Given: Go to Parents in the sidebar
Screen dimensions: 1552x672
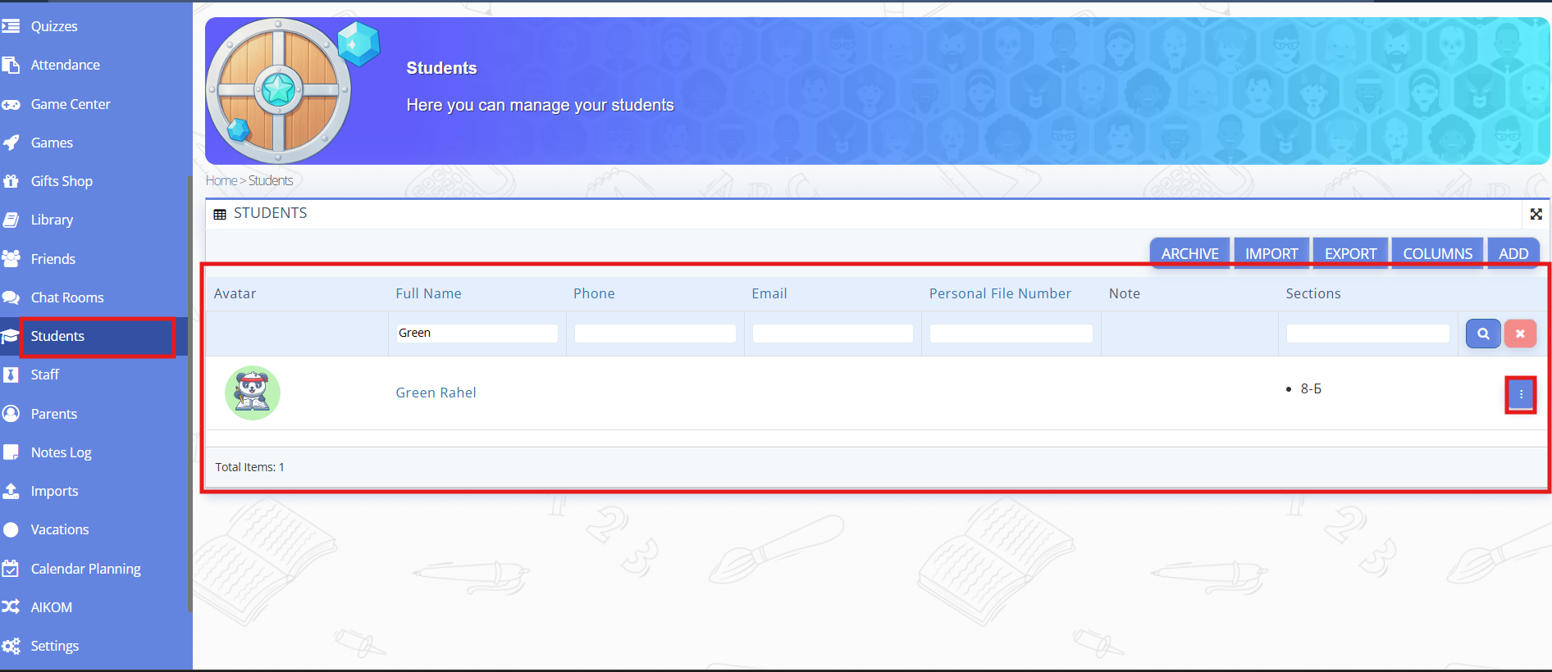Looking at the screenshot, I should pos(54,414).
